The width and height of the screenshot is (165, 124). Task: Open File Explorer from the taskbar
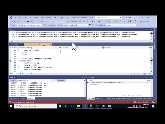click(x=78, y=106)
